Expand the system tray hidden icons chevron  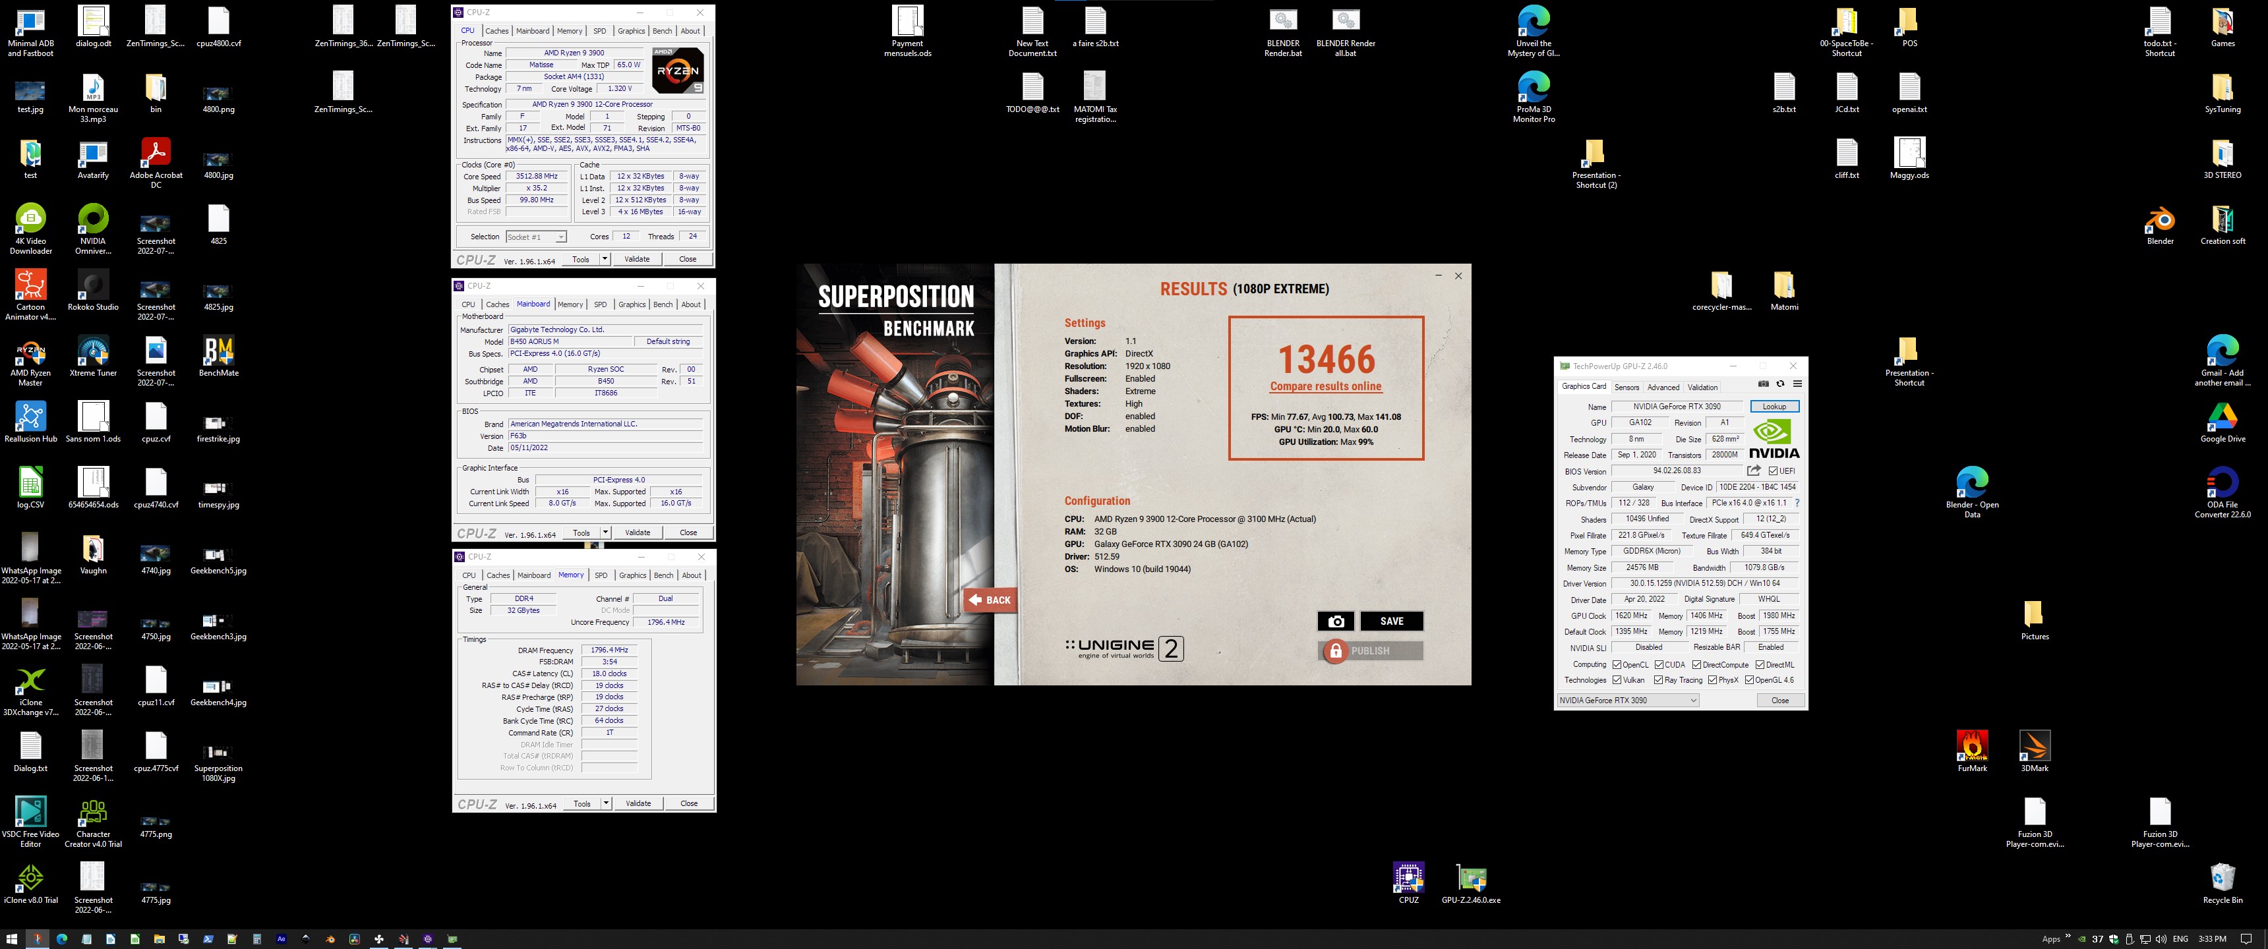pyautogui.click(x=2068, y=936)
